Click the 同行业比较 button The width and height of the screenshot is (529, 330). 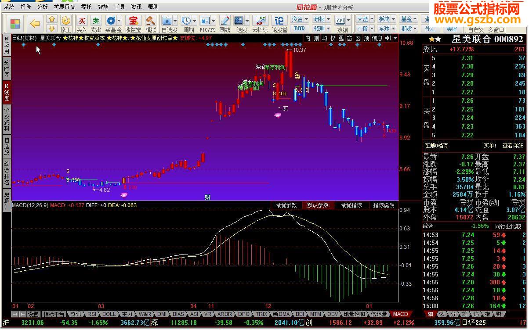click(x=509, y=226)
